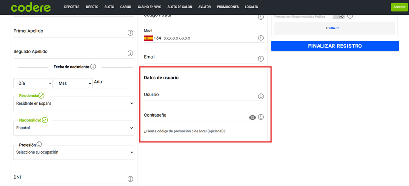409x186 pixels.
Task: Open AVIATOR section
Action: click(x=204, y=7)
